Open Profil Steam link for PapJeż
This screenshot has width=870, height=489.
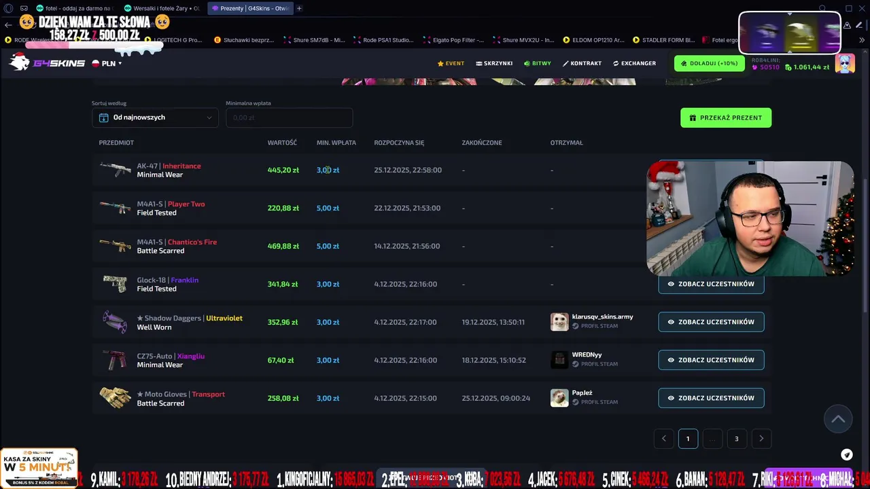595,402
